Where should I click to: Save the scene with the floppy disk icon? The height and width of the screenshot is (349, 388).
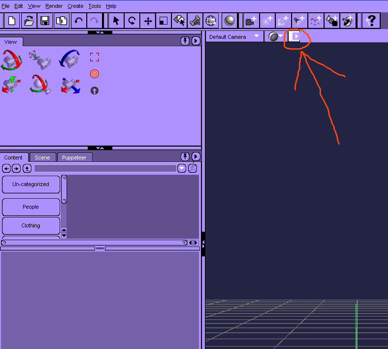[x=44, y=21]
